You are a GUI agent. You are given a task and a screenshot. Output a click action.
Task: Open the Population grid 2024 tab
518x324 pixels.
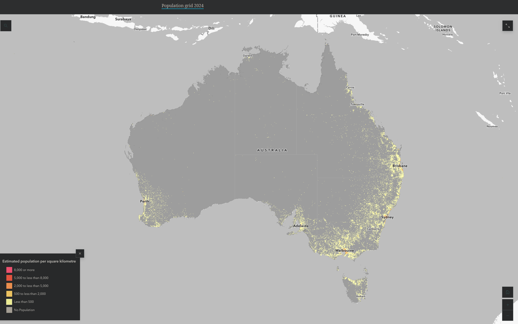coord(182,6)
